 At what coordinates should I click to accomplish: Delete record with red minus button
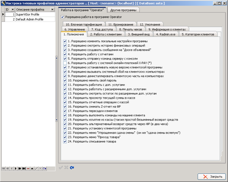pos(28,169)
